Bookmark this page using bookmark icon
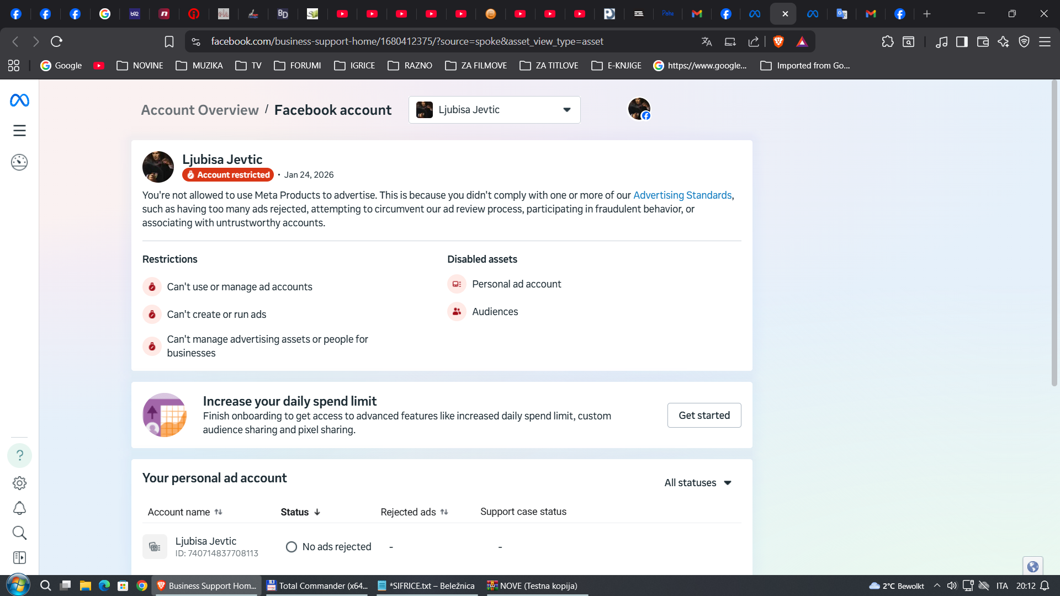The height and width of the screenshot is (596, 1060). coord(169,41)
